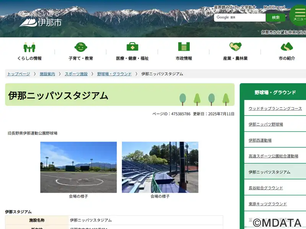Click the left stadium field photo

(x=78, y=167)
